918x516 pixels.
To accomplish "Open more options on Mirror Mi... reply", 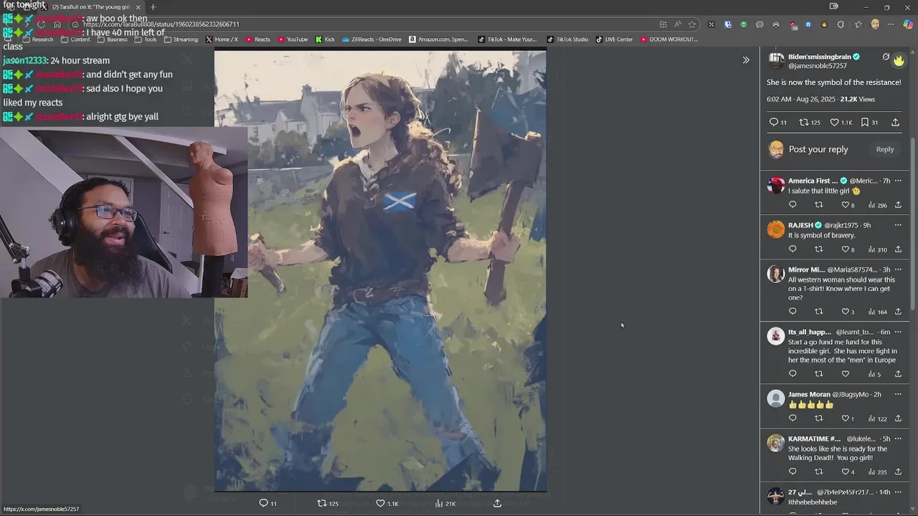I will [897, 269].
